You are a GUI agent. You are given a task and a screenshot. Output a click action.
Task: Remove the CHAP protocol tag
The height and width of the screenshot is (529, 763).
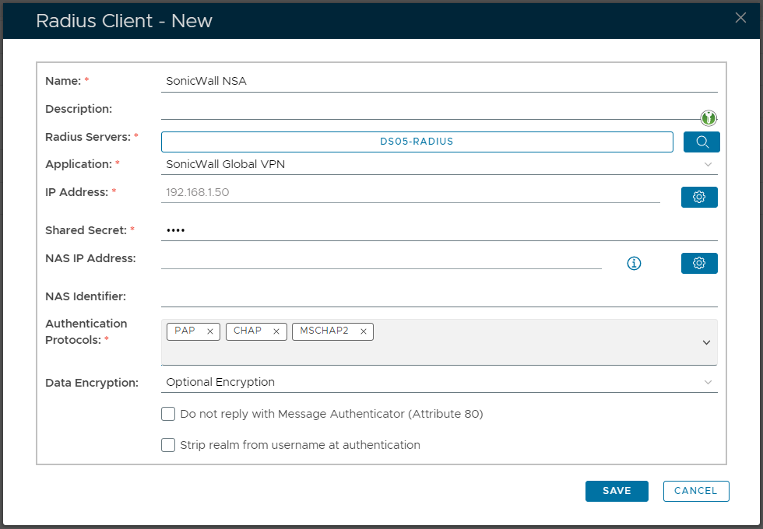pos(276,331)
